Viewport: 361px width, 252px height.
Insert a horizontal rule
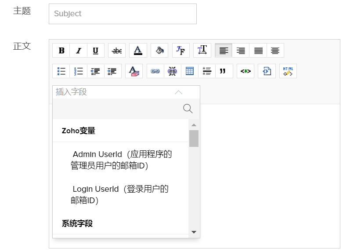207,71
